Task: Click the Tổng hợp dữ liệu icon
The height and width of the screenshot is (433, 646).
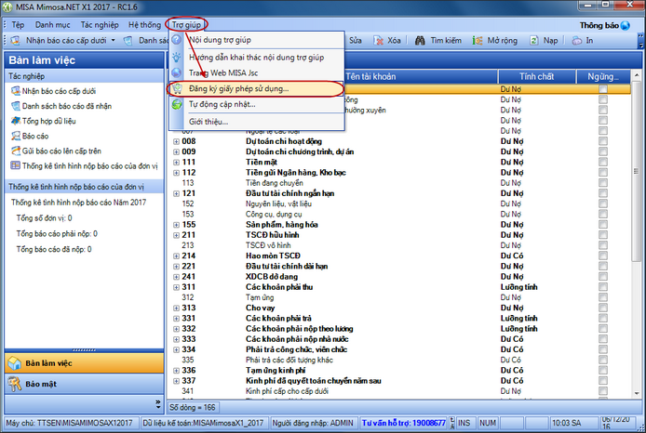Action: 16,121
